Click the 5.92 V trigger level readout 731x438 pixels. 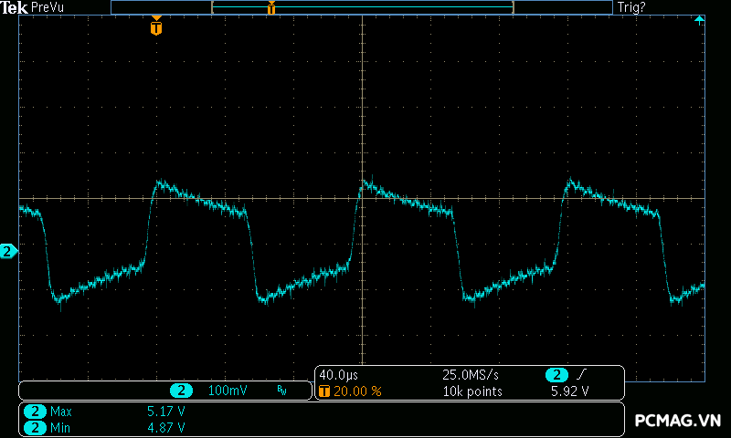coord(569,391)
